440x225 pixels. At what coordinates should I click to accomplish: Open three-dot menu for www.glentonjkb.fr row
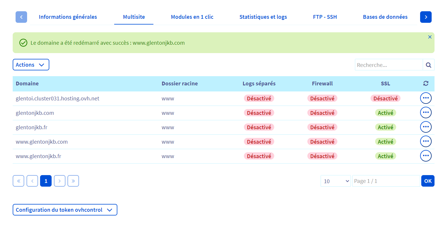[426, 156]
